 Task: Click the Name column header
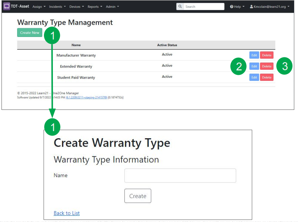(76, 45)
